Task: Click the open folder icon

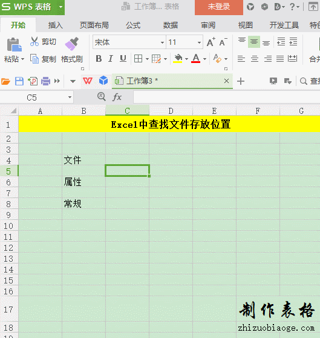Action: 5,81
